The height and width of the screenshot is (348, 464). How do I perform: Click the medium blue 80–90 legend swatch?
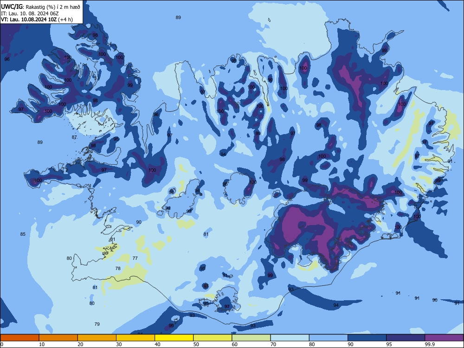point(329,338)
